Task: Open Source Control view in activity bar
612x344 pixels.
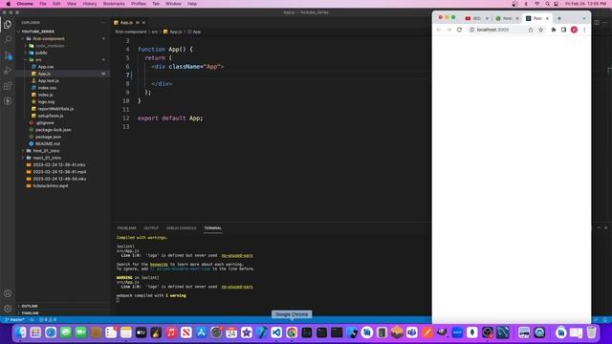Action: click(x=8, y=55)
